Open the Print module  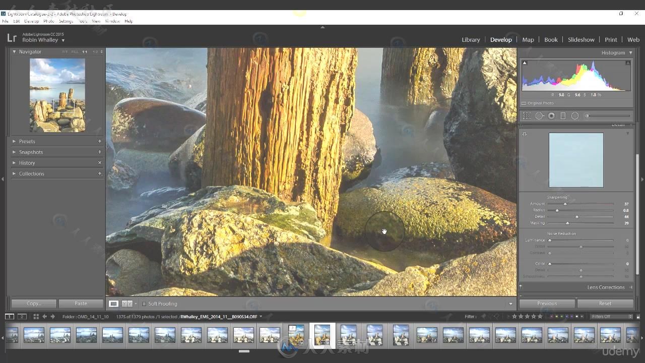click(x=611, y=40)
